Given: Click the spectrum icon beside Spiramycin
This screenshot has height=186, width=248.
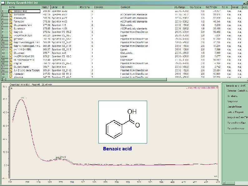Looking at the screenshot, I should 11,29.
